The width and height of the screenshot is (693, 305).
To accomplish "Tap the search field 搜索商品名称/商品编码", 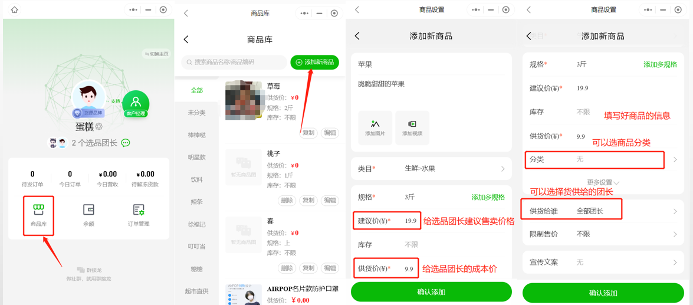I will coord(234,63).
